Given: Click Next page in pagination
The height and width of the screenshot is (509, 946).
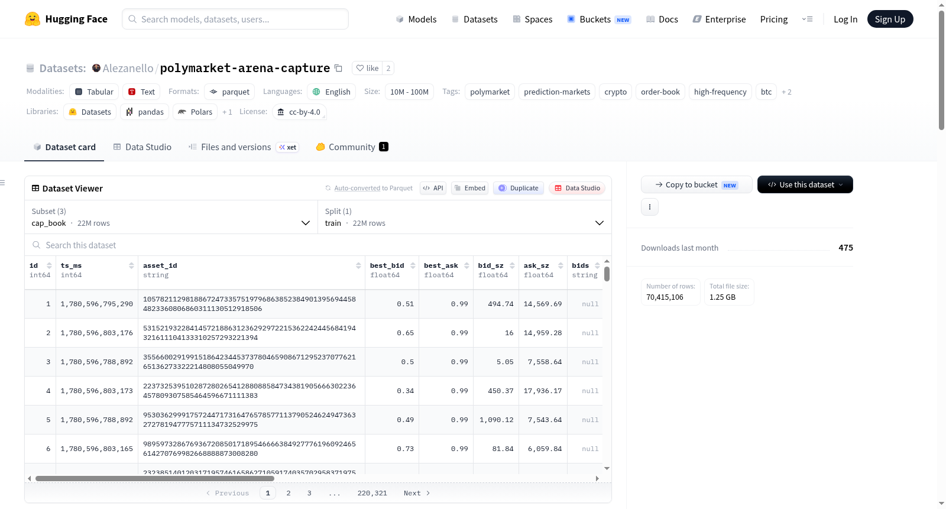Looking at the screenshot, I should (417, 493).
